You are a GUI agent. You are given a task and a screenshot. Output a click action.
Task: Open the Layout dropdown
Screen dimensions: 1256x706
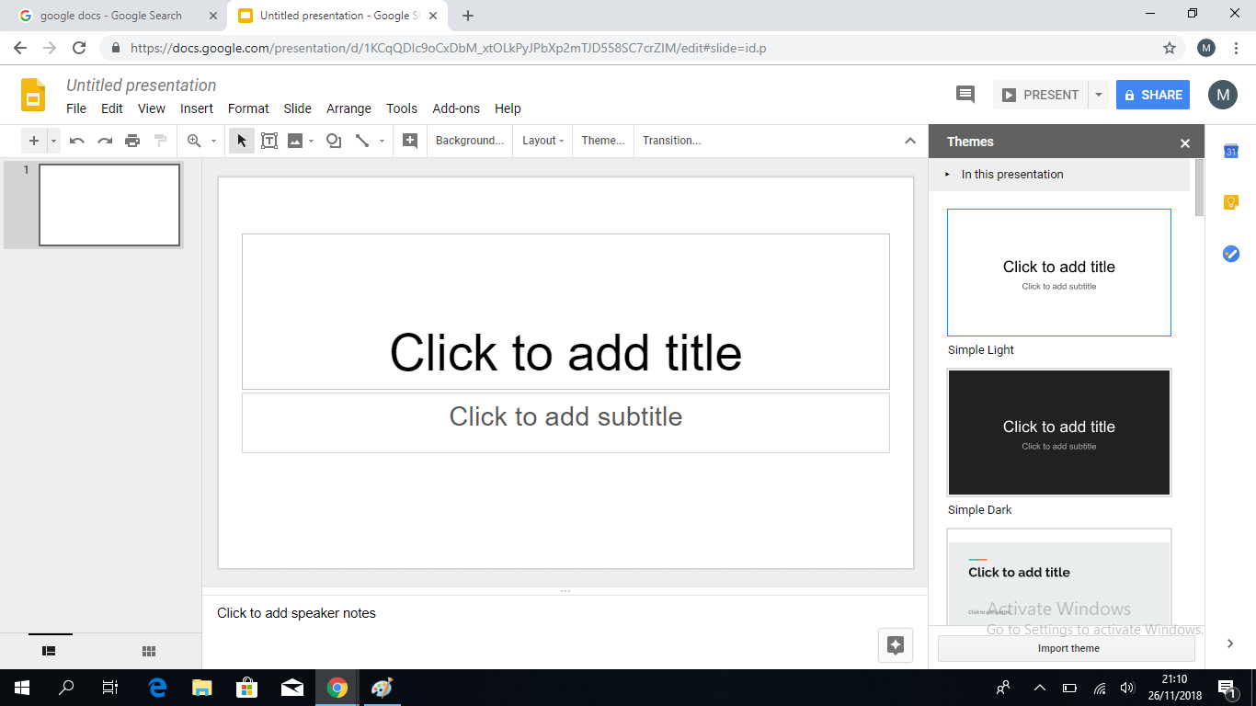[542, 141]
